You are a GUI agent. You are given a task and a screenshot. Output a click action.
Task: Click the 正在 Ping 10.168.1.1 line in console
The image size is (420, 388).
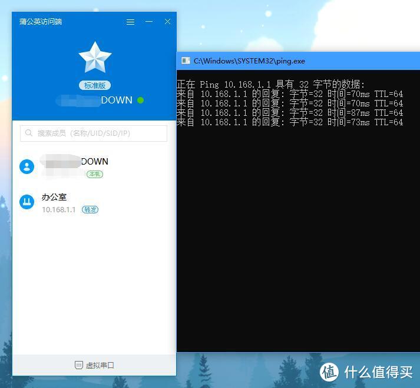[270, 85]
